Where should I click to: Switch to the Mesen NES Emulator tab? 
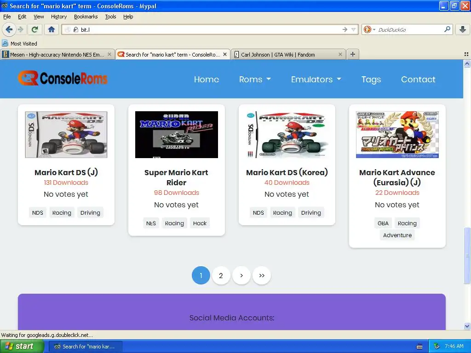[57, 54]
